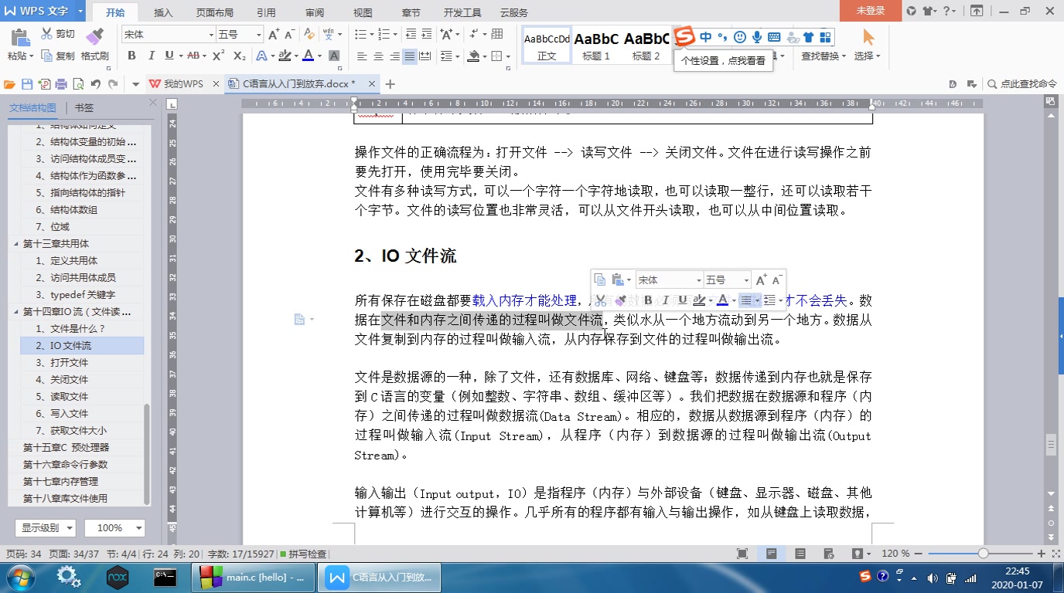This screenshot has height=593, width=1064.
Task: Click the Cut (剪切) icon
Action: point(46,33)
